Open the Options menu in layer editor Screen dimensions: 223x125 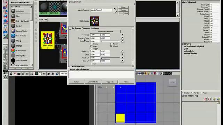coord(191,96)
